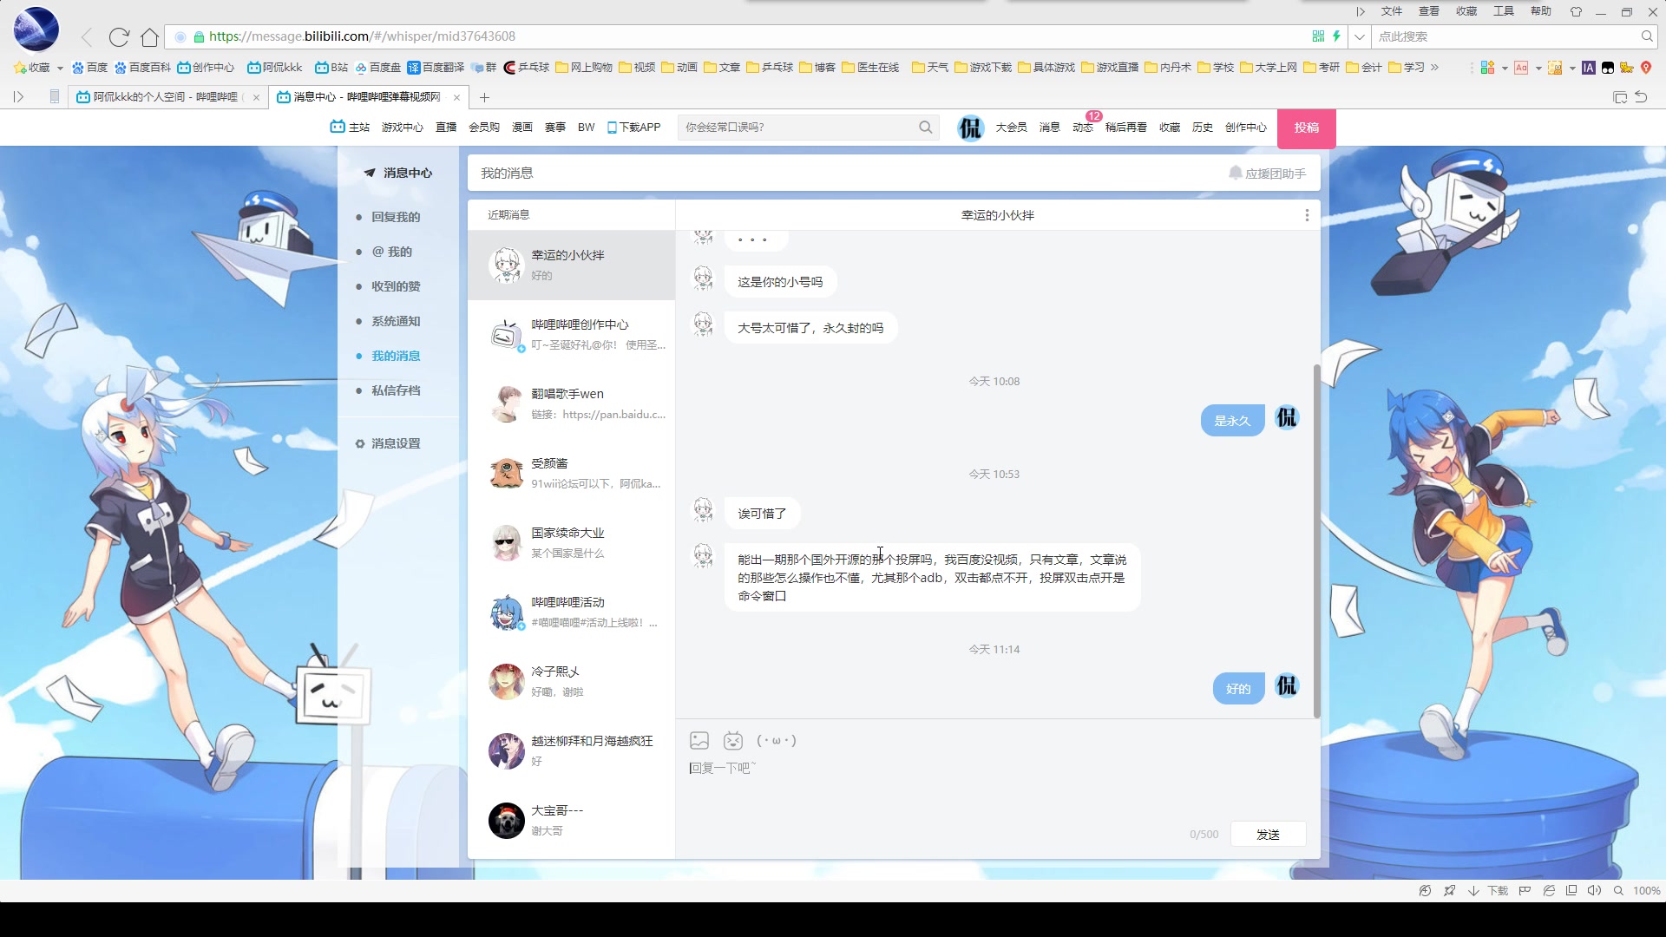Click the zoom magnifier in status bar
This screenshot has width=1666, height=937.
point(1618,891)
